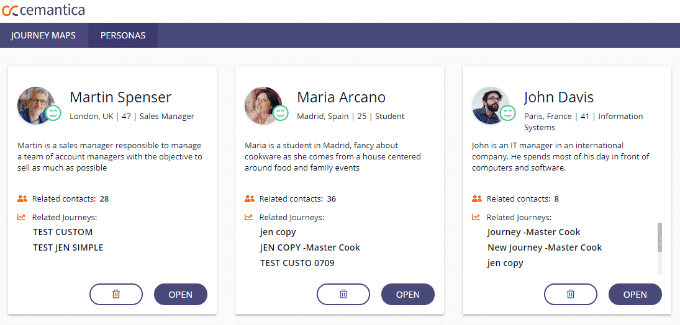Switch to the Journey Maps tab
This screenshot has height=325, width=680.
coord(43,35)
